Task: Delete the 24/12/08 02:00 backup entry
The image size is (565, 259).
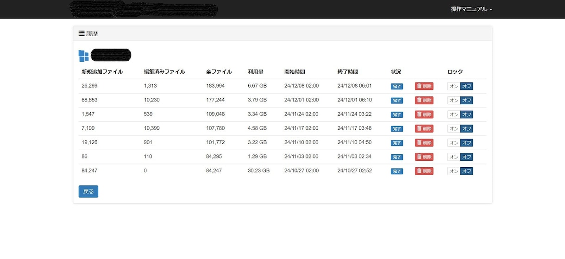Action: point(424,86)
